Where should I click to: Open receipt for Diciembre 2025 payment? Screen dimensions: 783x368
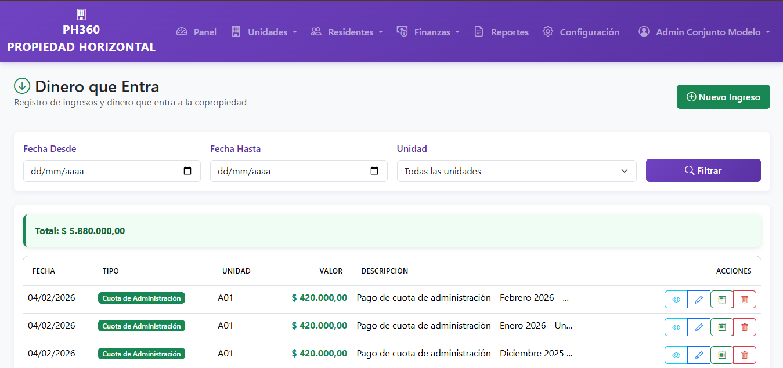[x=722, y=355]
